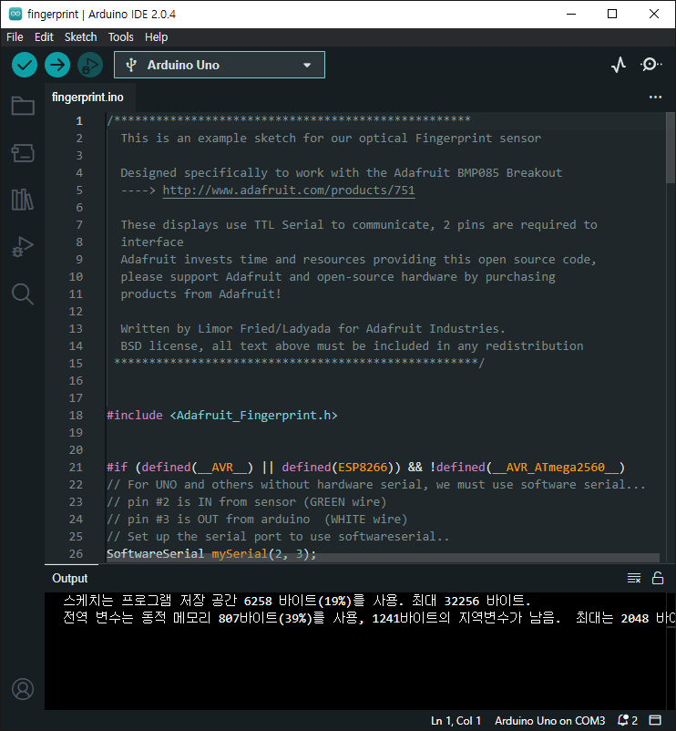Follow the adafruit.com/products/751 link
Image resolution: width=676 pixels, height=731 pixels.
tap(289, 190)
